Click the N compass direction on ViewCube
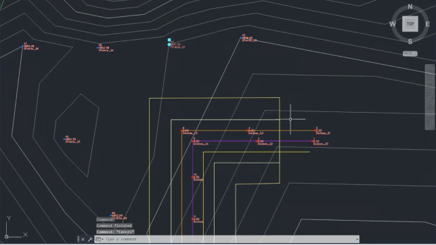 tap(410, 7)
